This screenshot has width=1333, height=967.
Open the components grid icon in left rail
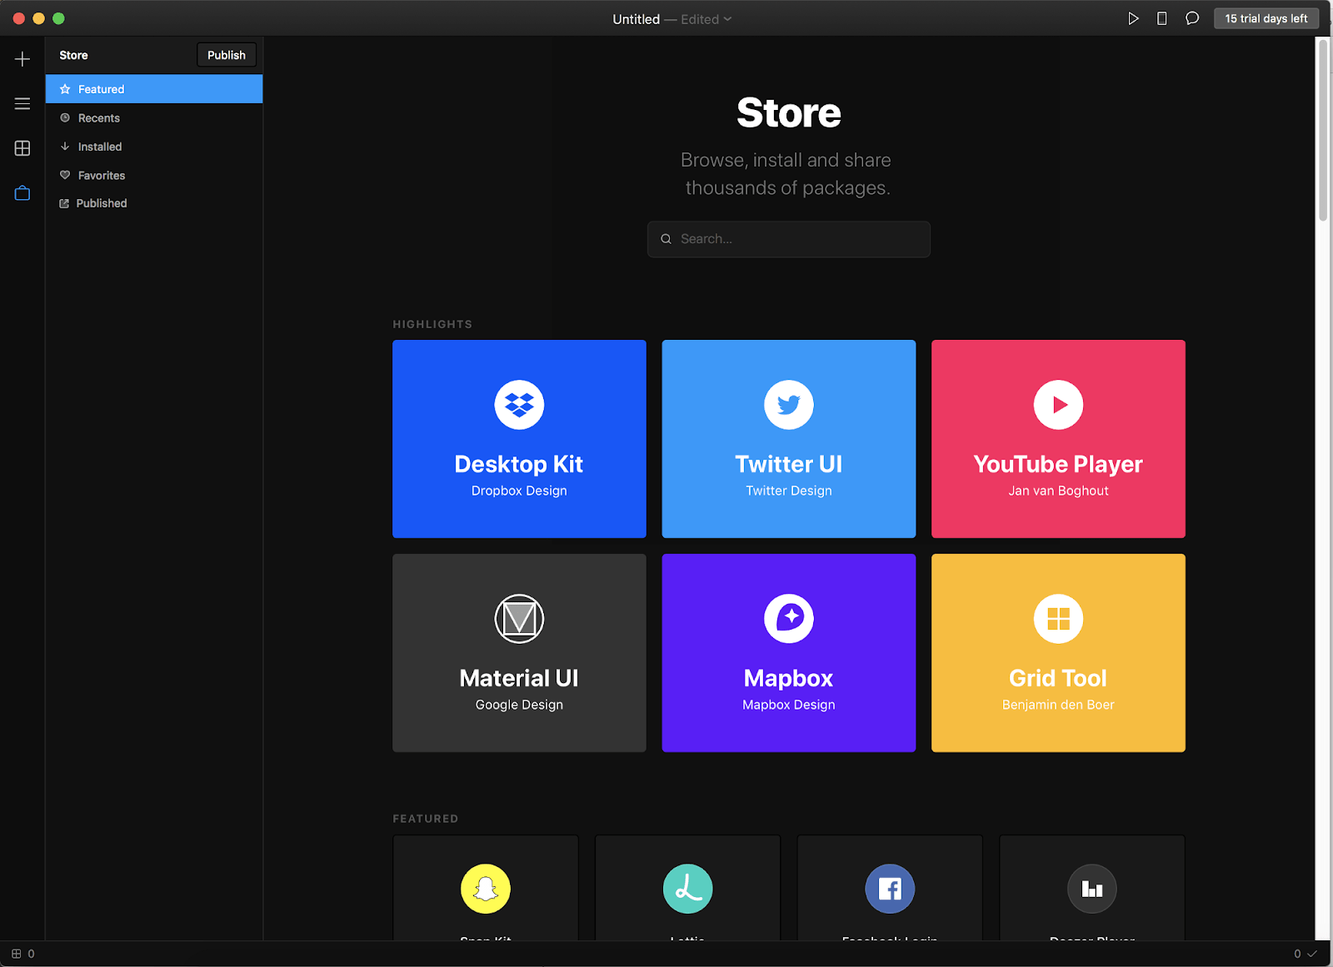(x=22, y=148)
